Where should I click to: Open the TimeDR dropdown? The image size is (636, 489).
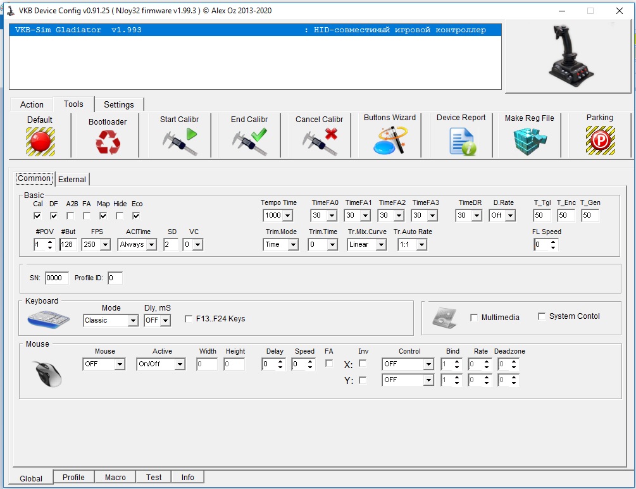[x=477, y=215]
